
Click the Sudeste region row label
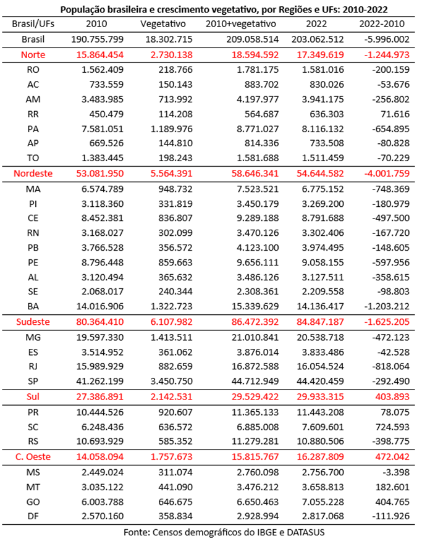(x=33, y=322)
